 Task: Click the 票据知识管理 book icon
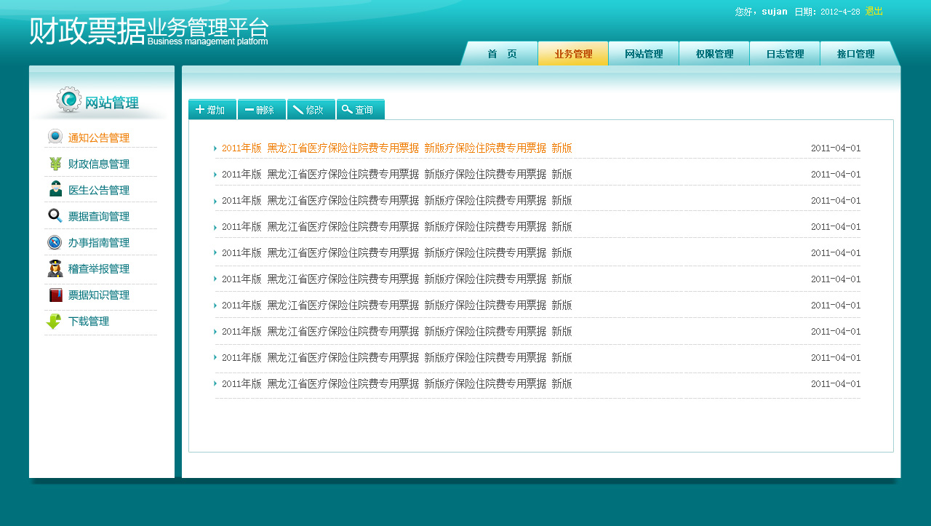pyautogui.click(x=55, y=295)
